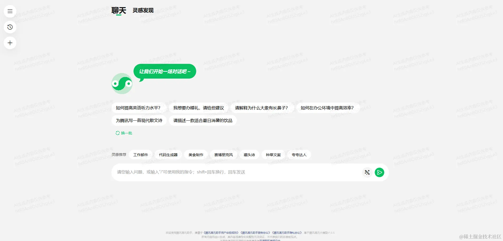Select the suggestion 我想要办婚礼，请给些建议

[199, 108]
